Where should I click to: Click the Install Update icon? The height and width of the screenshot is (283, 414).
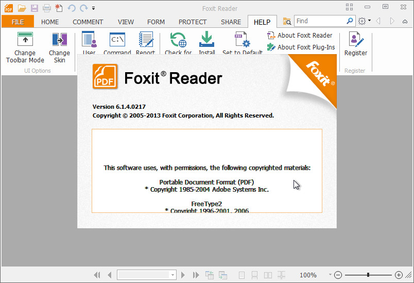point(206,39)
